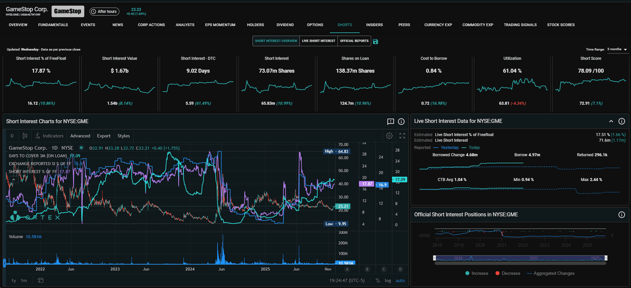Click the Export button in chart toolbar
This screenshot has width=631, height=288.
pyautogui.click(x=104, y=136)
